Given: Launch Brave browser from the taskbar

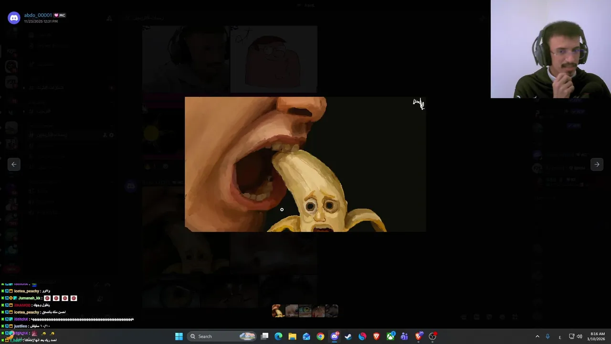Looking at the screenshot, I should coord(377,336).
